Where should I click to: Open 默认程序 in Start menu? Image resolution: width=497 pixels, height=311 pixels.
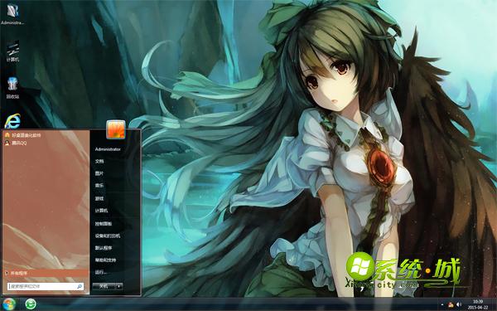104,248
